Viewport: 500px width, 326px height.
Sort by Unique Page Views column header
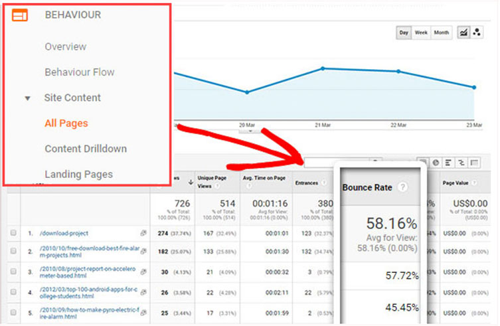212,182
